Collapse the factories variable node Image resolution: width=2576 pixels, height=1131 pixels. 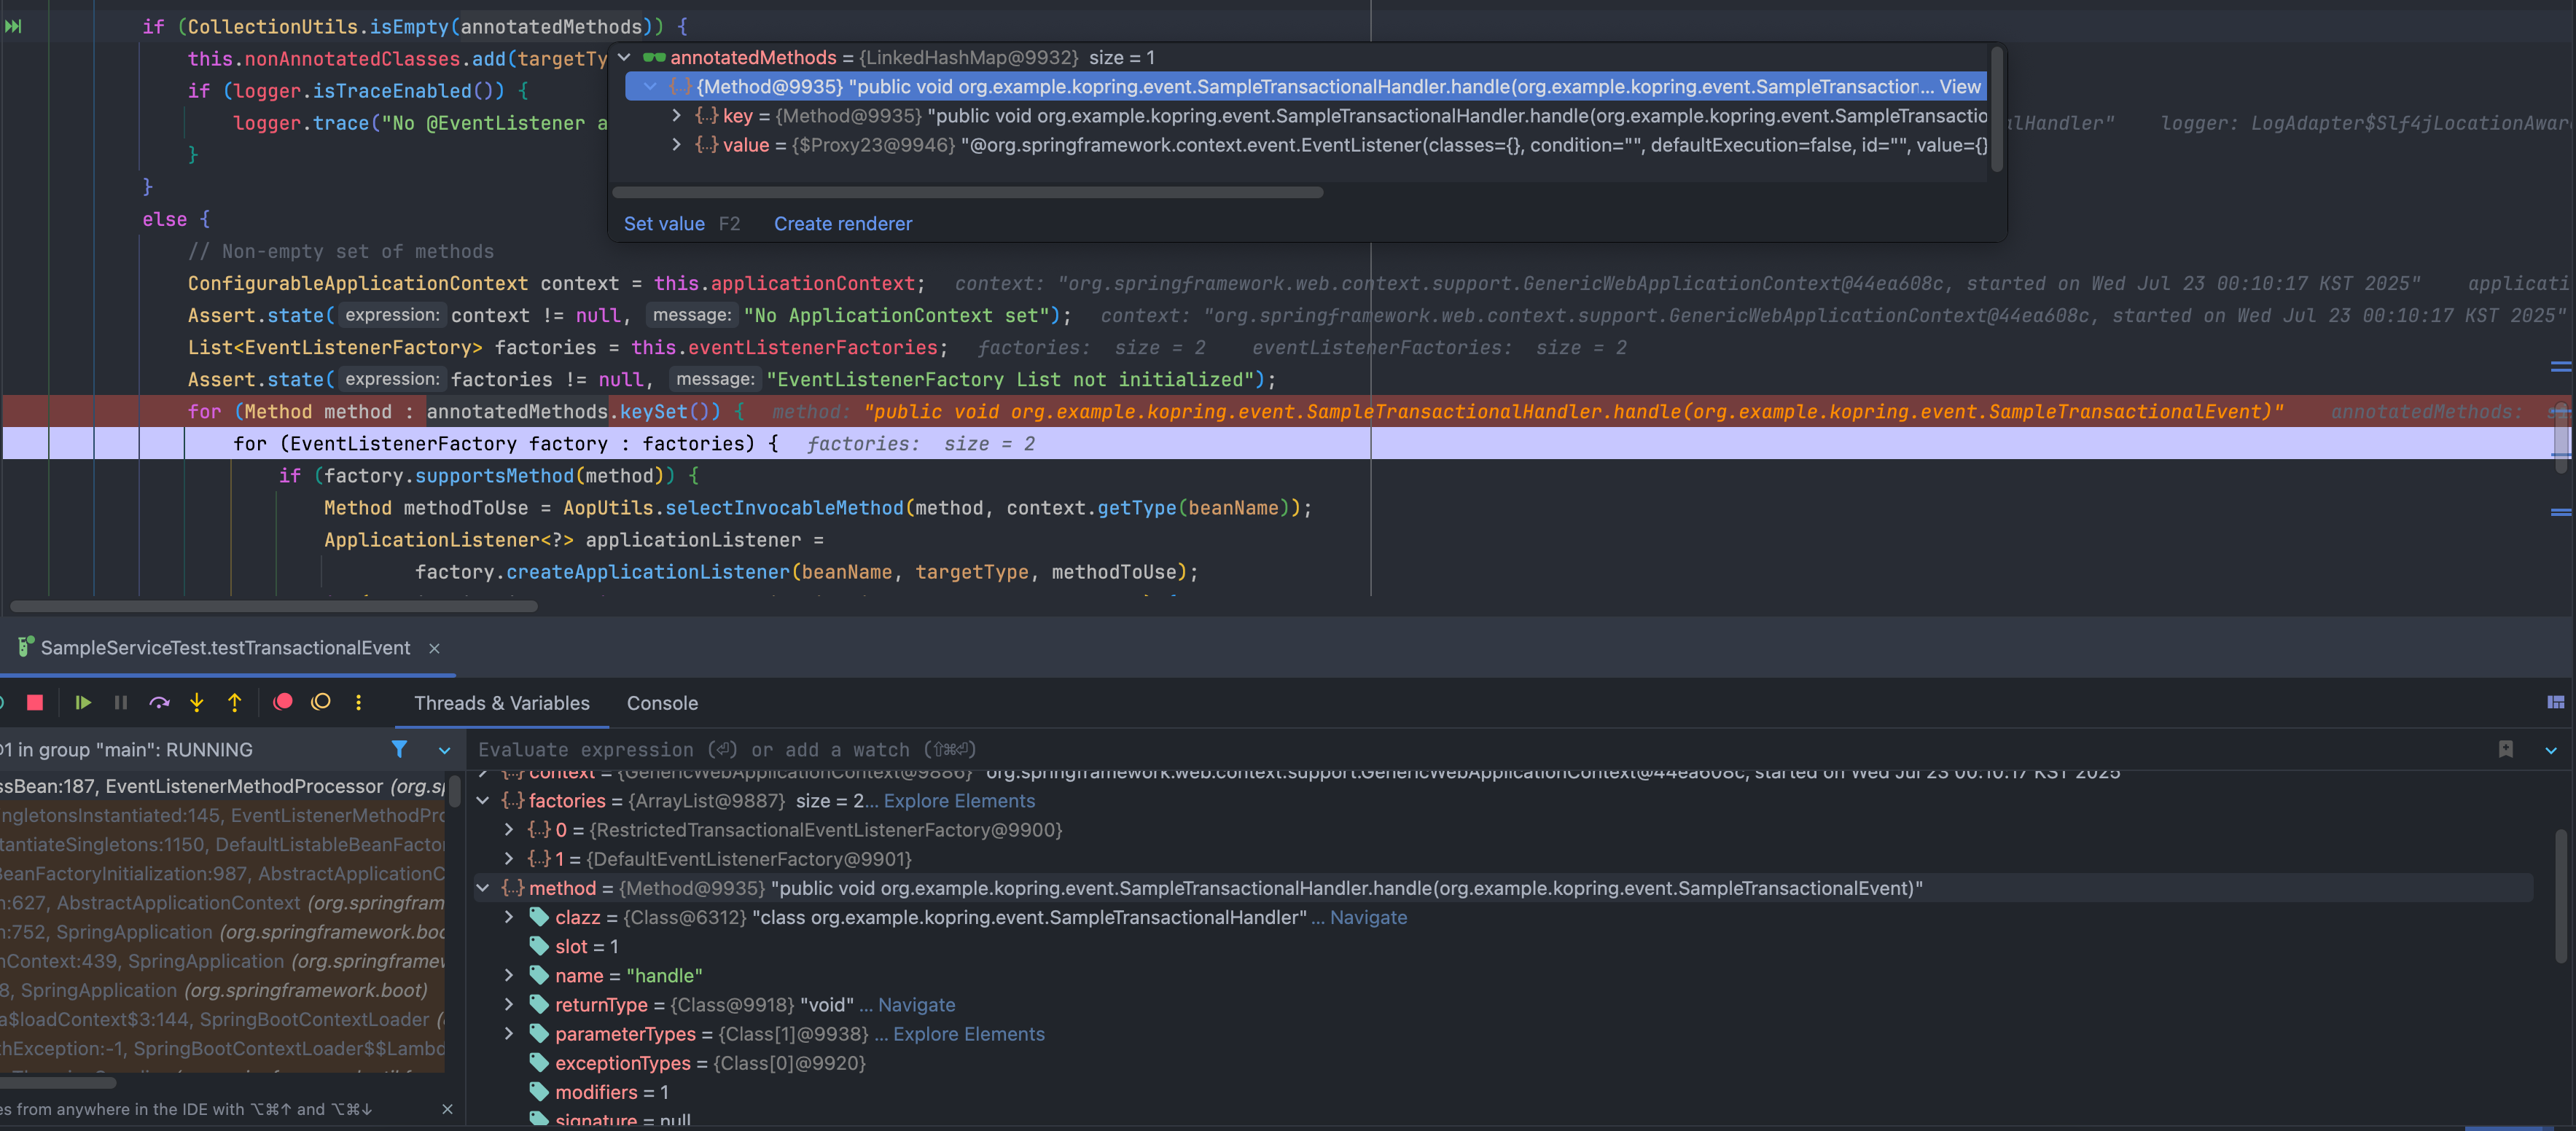click(x=483, y=801)
